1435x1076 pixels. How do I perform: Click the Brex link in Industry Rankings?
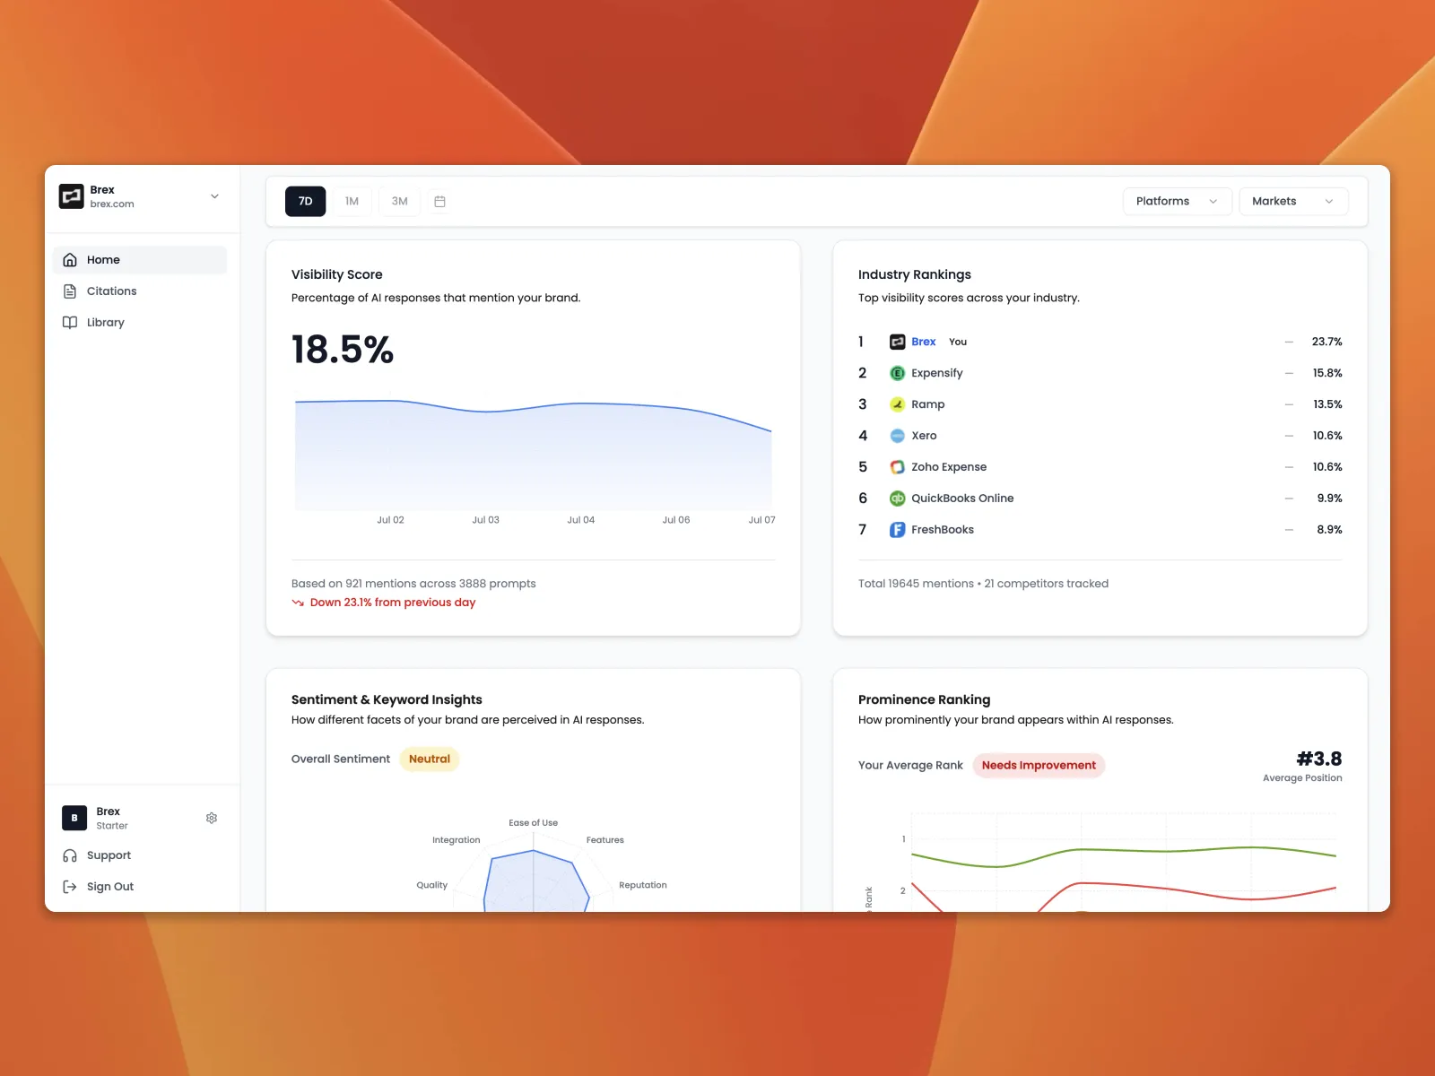pos(923,342)
